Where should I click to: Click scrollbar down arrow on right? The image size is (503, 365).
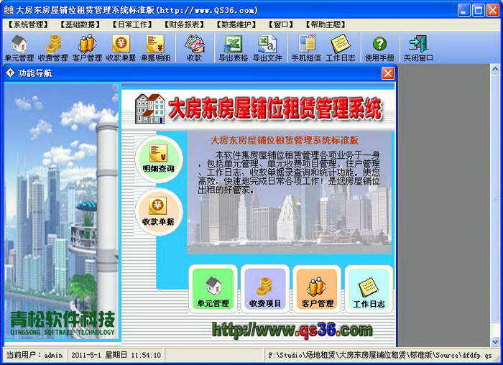tap(495, 341)
